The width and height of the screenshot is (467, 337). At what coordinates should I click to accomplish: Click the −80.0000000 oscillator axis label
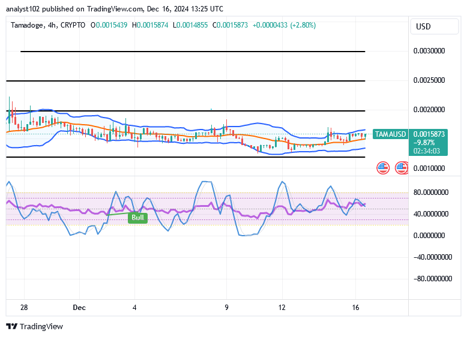tap(433, 279)
